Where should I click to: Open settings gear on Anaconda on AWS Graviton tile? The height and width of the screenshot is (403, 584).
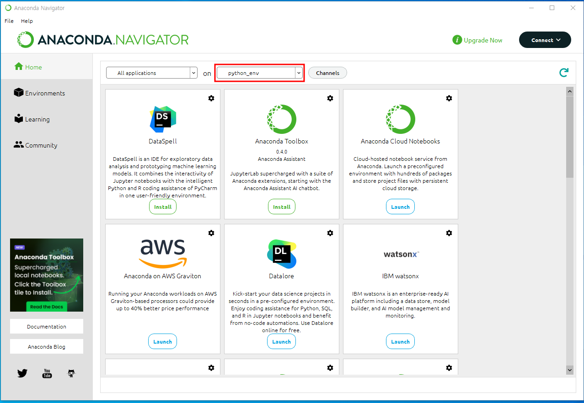click(x=211, y=233)
